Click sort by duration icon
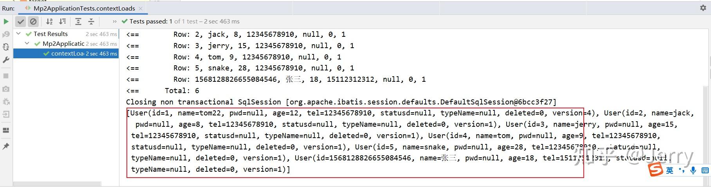 pos(62,22)
